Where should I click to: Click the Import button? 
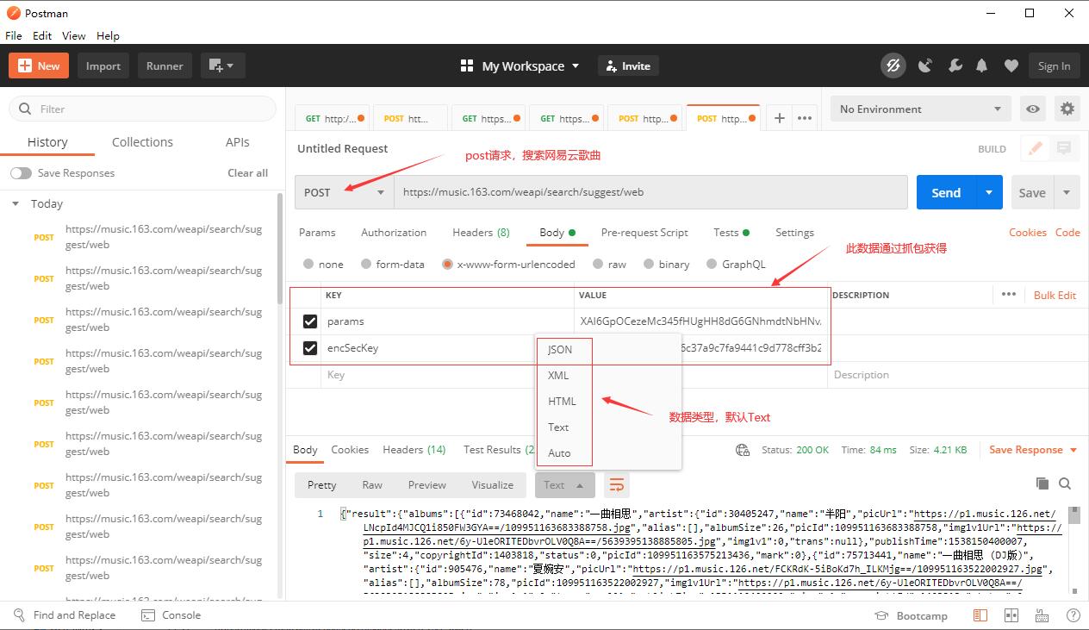pyautogui.click(x=103, y=65)
